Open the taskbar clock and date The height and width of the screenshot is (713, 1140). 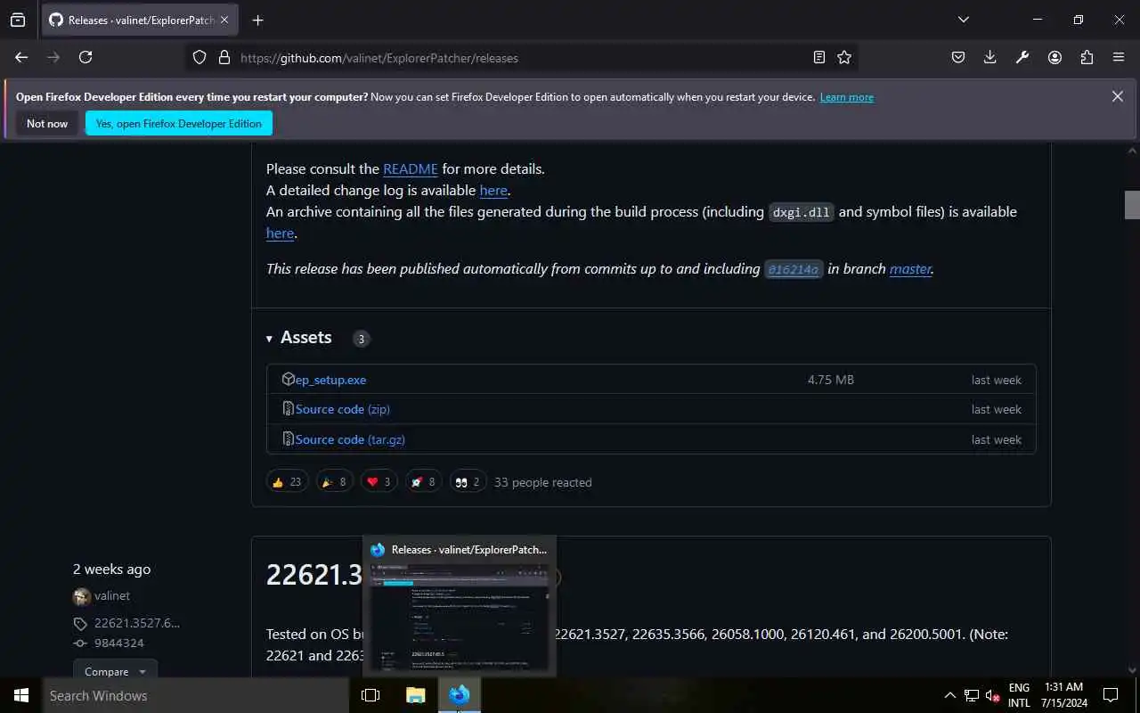(x=1063, y=695)
